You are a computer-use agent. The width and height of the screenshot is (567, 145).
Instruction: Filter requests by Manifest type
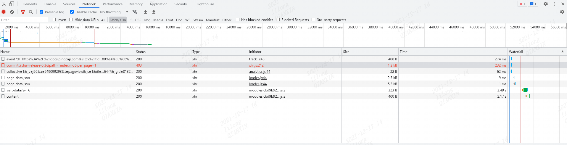[x=213, y=20]
